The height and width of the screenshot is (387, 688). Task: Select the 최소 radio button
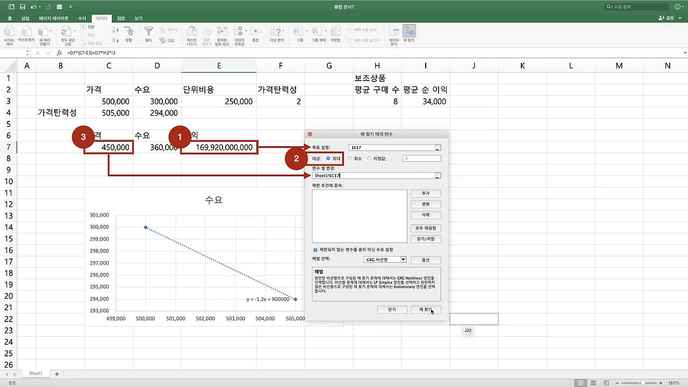pos(350,159)
